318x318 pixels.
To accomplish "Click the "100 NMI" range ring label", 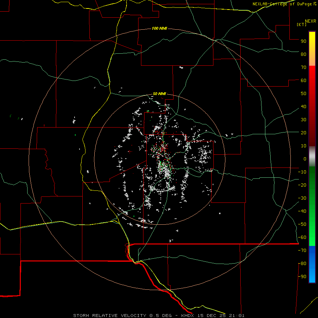I will tap(159, 28).
